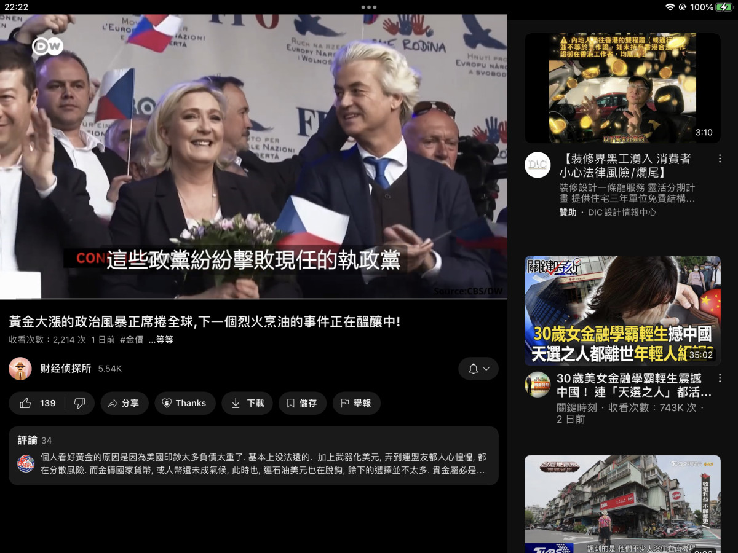Report video using 舉報 flag button
Viewport: 738px width, 553px height.
(356, 403)
